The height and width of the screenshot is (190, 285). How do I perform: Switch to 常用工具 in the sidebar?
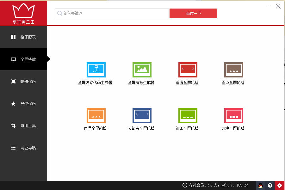23,126
